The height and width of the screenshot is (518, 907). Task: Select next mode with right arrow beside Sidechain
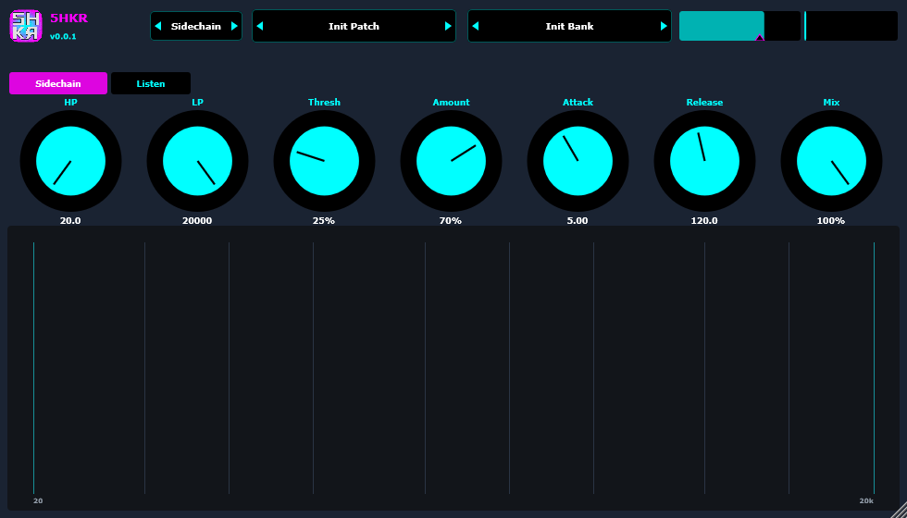click(x=234, y=26)
